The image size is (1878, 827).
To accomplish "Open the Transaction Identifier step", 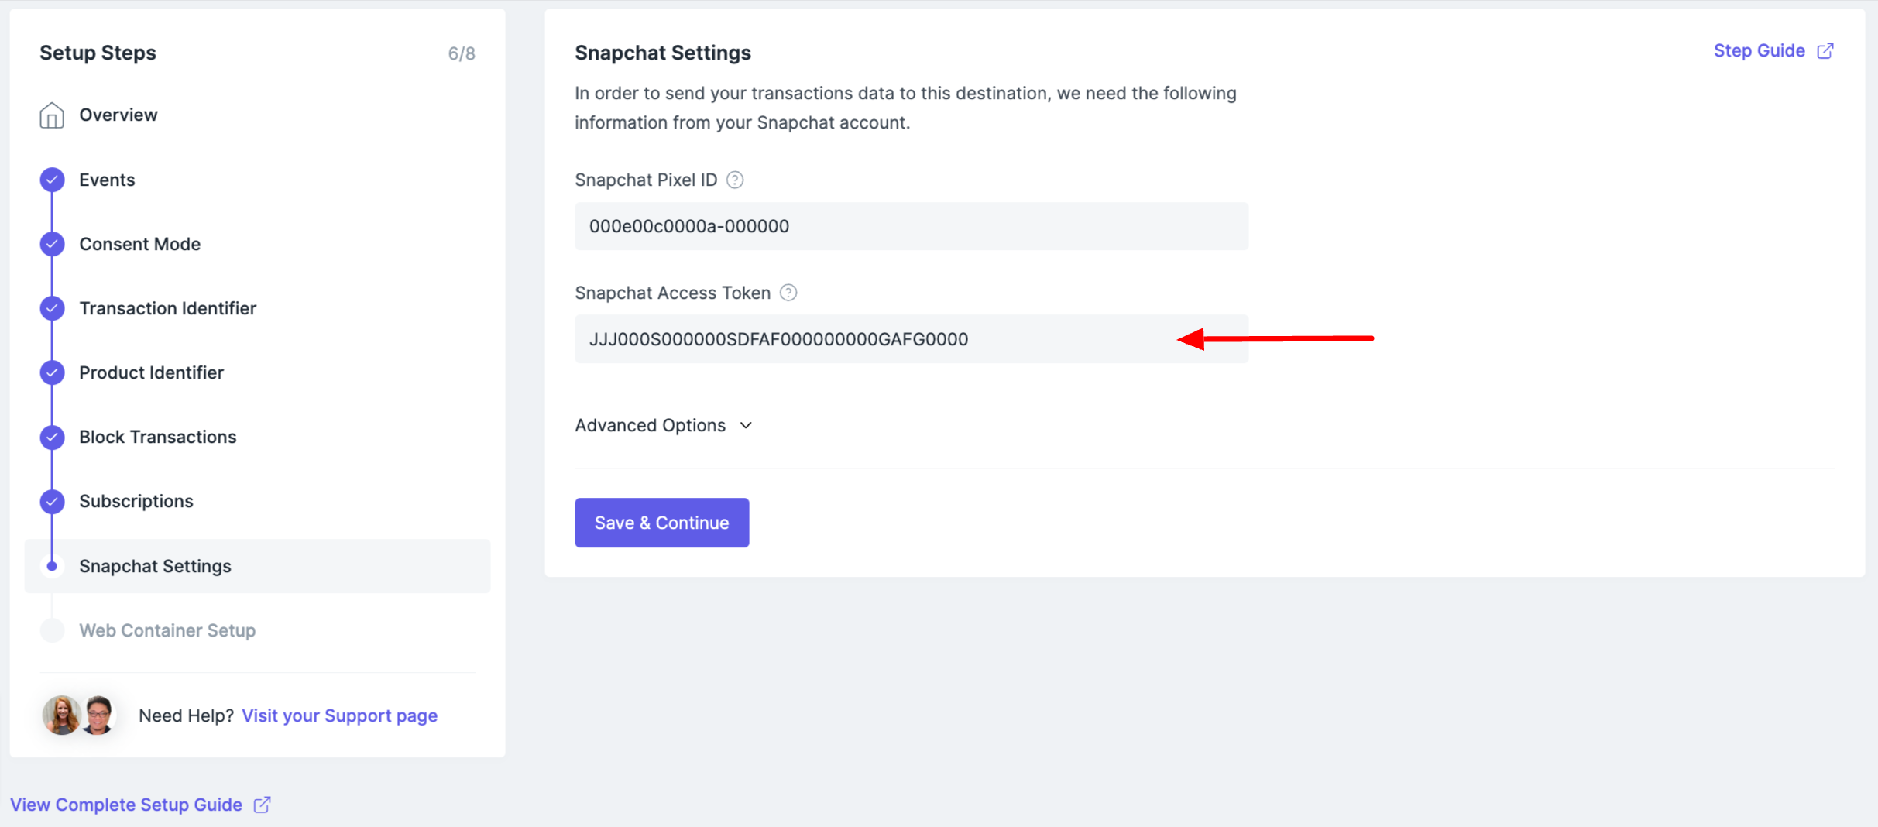I will coord(167,308).
